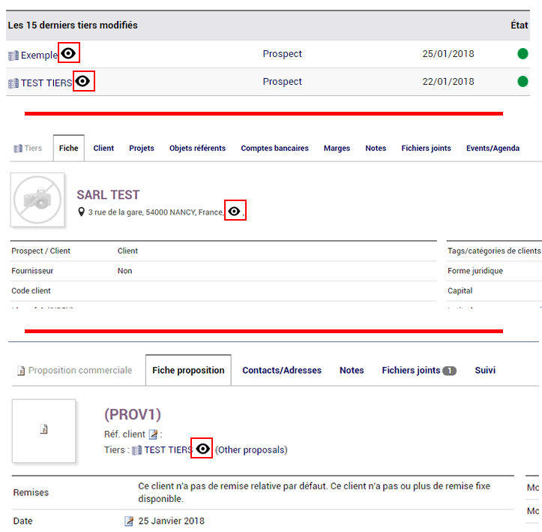Switch to the Events/Agenda tab

(493, 148)
